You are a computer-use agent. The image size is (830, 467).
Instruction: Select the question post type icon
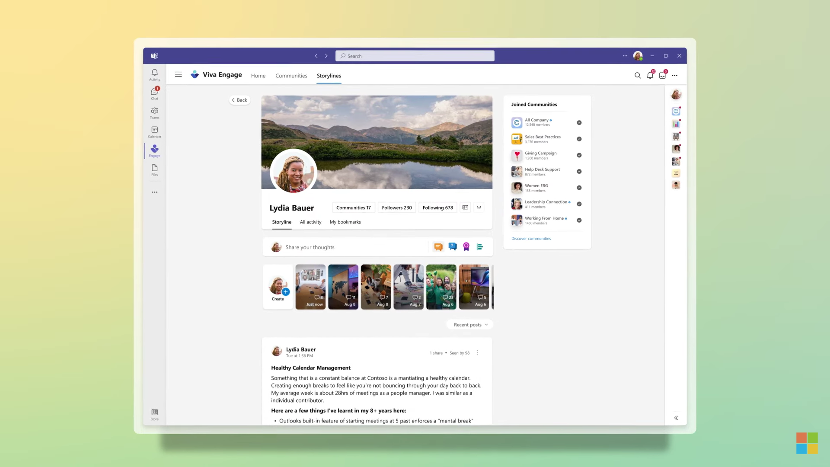point(452,247)
